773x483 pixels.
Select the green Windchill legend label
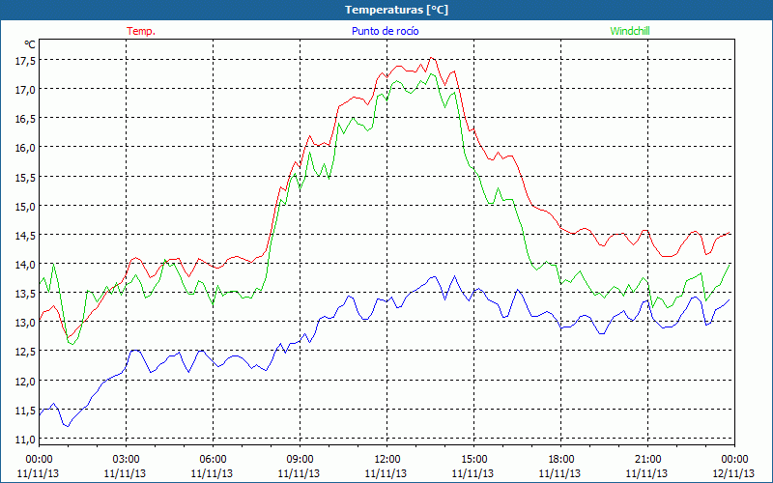tap(630, 31)
